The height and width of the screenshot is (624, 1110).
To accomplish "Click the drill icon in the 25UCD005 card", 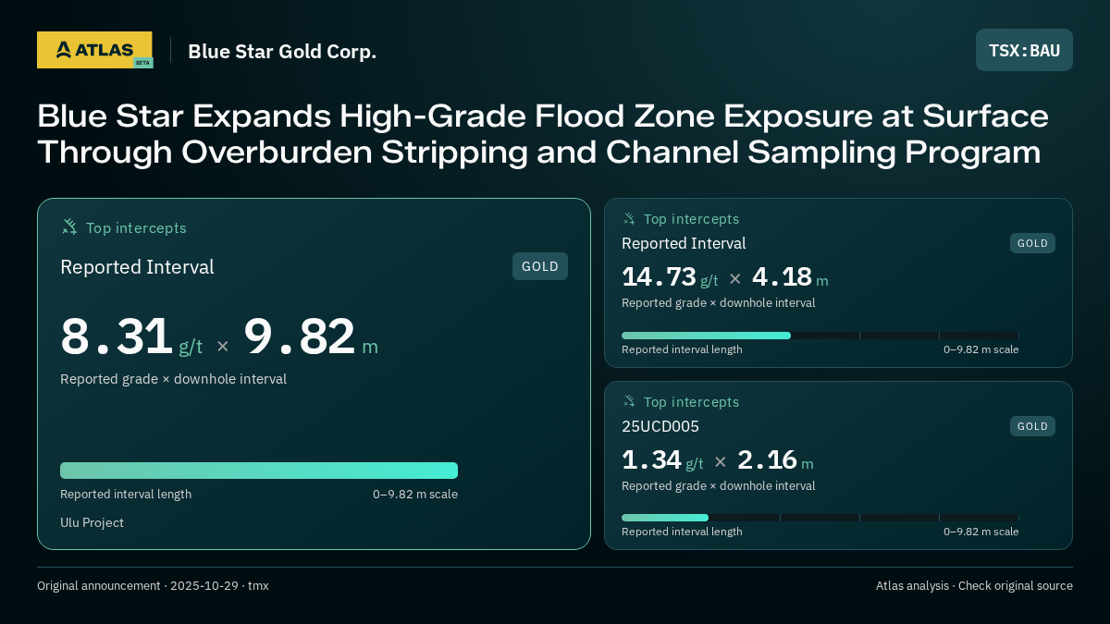I will coord(629,401).
